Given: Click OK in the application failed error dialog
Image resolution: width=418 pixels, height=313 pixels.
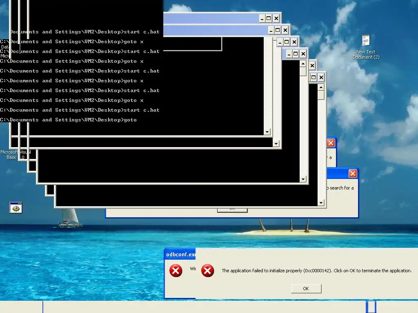Looking at the screenshot, I should (x=306, y=289).
